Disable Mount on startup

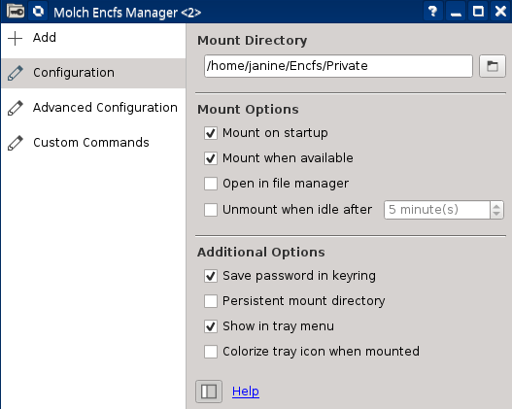point(211,133)
